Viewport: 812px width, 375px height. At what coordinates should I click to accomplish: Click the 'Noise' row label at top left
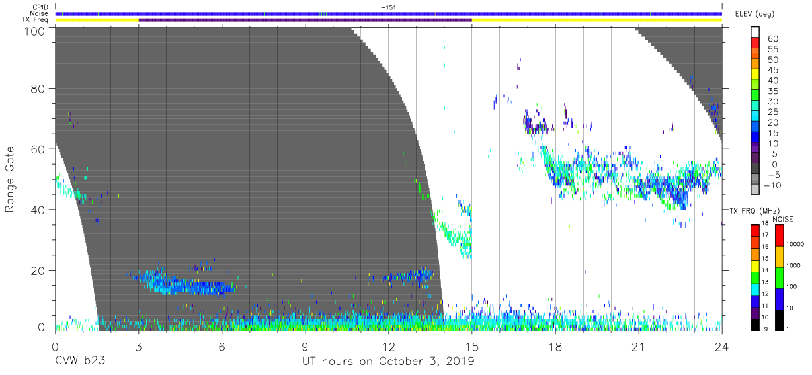(x=40, y=13)
